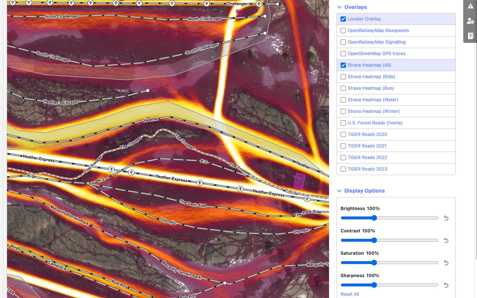
Task: Reset Contrast with its undo arrow icon
Action: point(446,241)
